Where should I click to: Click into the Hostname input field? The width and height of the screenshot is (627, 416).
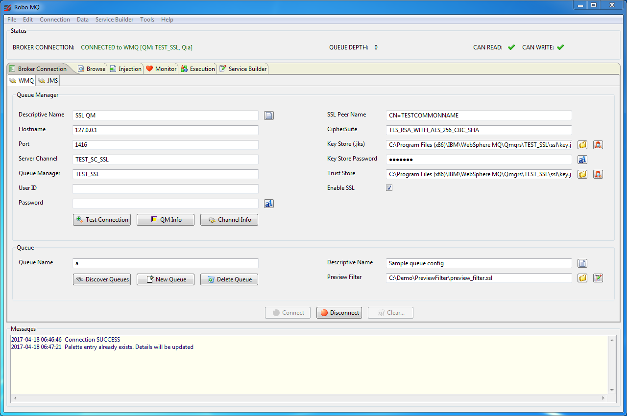tap(165, 130)
